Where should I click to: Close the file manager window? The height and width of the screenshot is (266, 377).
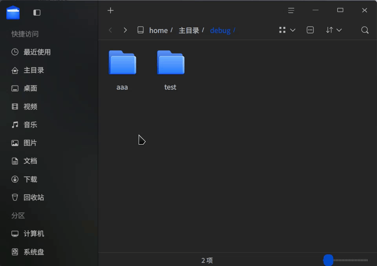click(x=364, y=10)
